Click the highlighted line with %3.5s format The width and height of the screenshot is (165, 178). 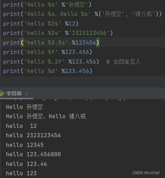(x=51, y=43)
